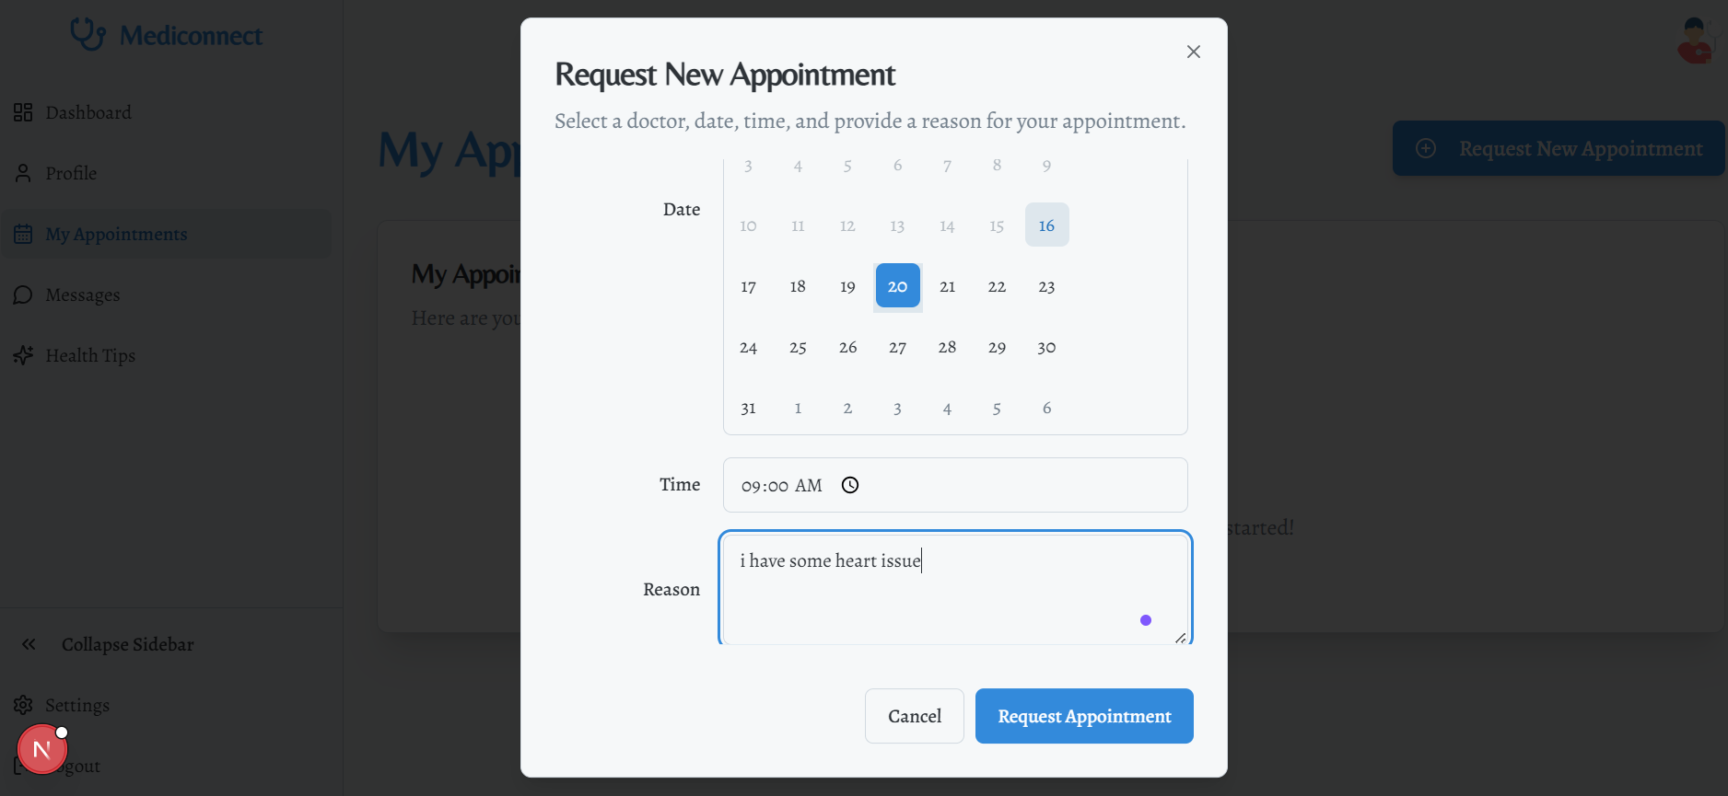Viewport: 1728px width, 796px height.
Task: Open the My Appointments menu item
Action: [116, 234]
